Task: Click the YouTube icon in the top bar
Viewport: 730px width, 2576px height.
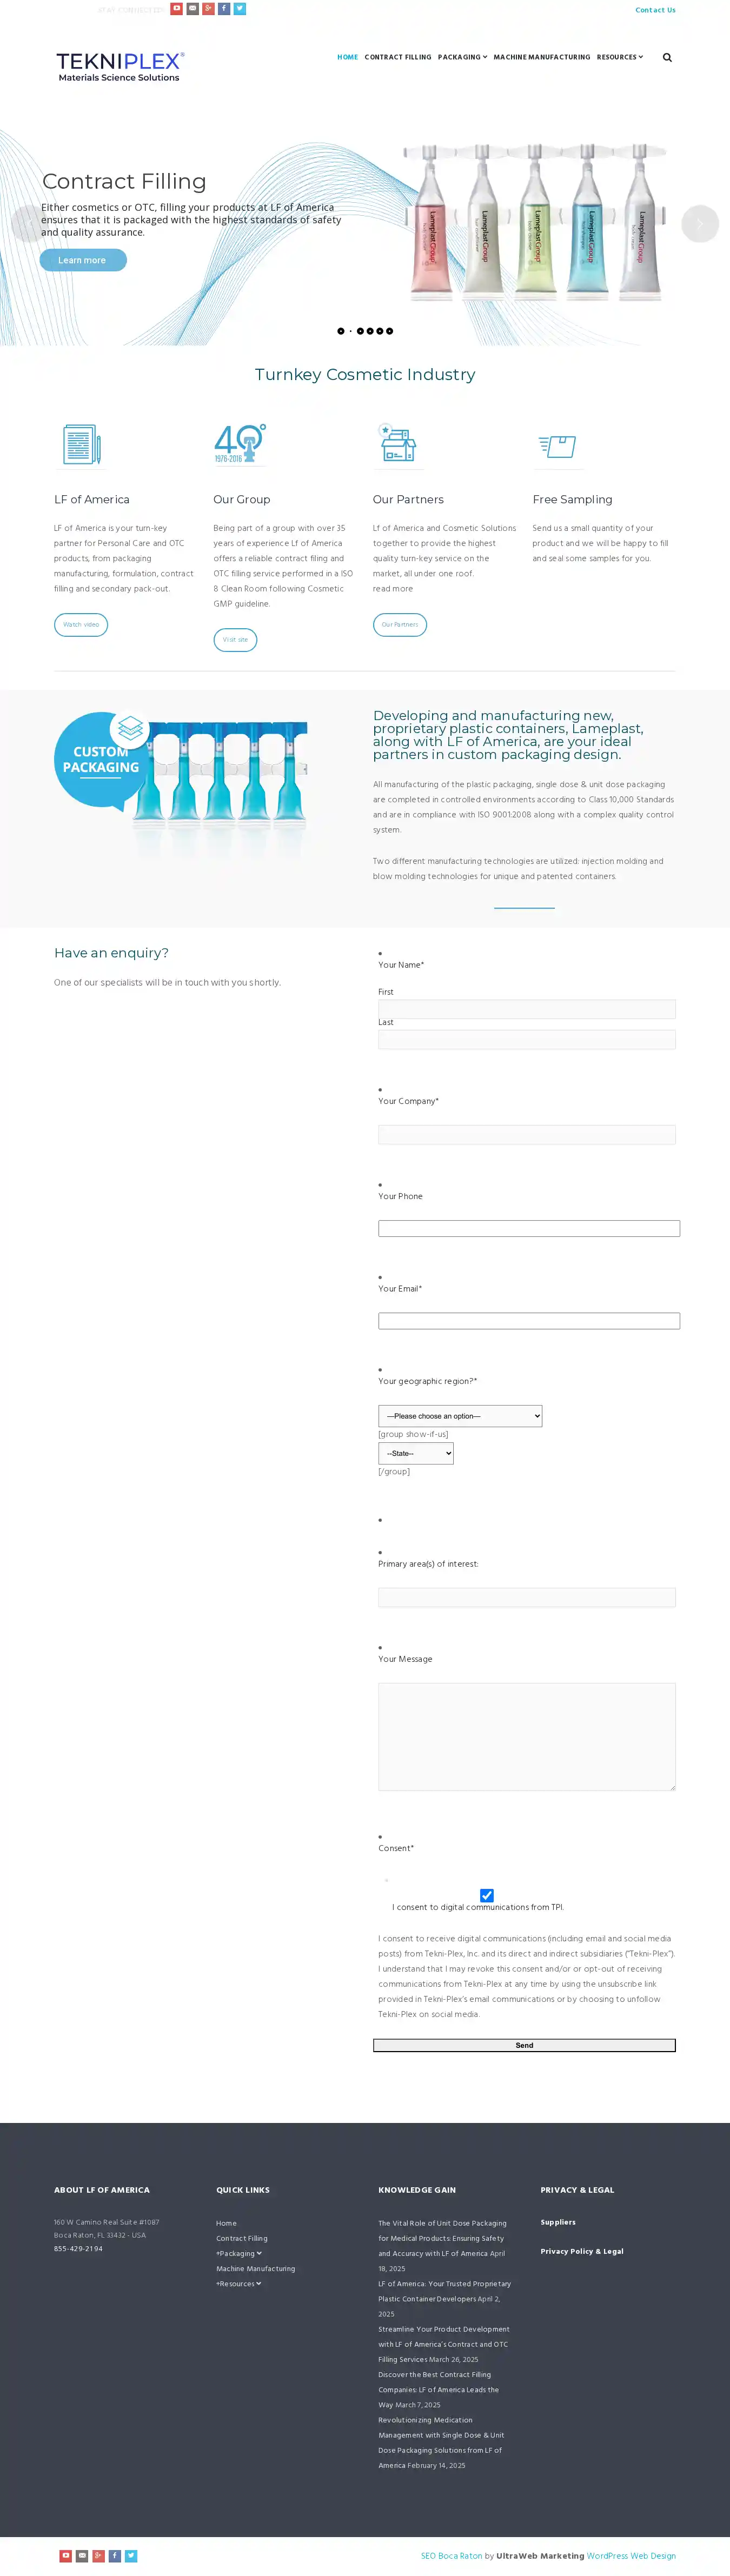Action: 177,9
